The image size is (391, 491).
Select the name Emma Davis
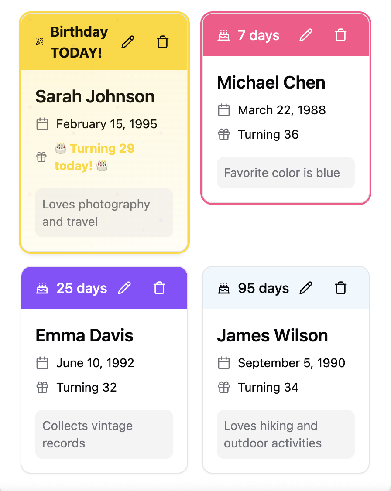(84, 336)
